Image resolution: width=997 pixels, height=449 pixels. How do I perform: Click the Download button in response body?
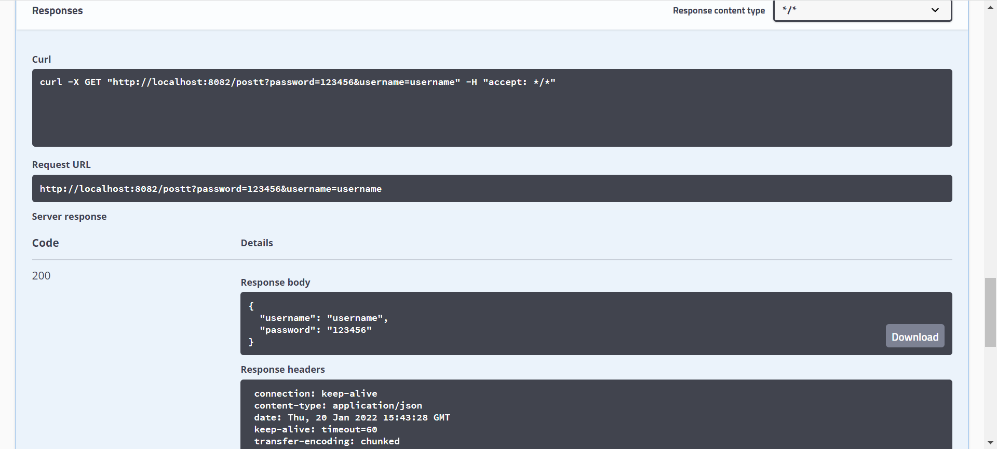pyautogui.click(x=914, y=336)
